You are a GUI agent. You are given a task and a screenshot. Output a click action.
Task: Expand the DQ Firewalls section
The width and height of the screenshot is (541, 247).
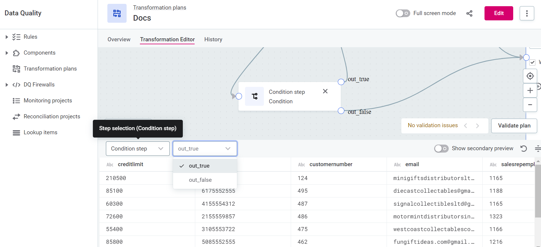pyautogui.click(x=7, y=85)
